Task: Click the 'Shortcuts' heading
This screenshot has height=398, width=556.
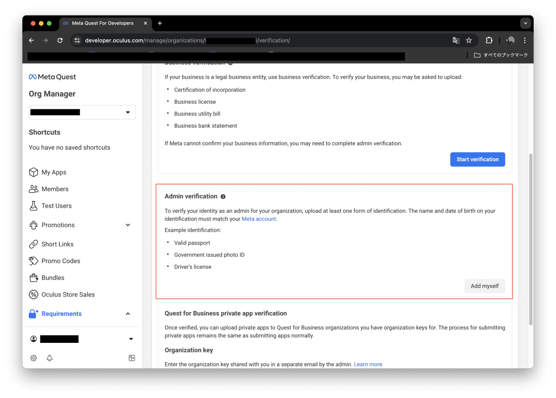Action: [x=44, y=132]
